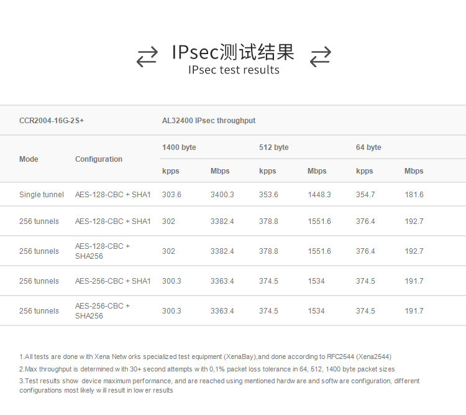The image size is (466, 415).
Task: Select the 'AL32400 IPsec throughput' header
Action: (209, 121)
